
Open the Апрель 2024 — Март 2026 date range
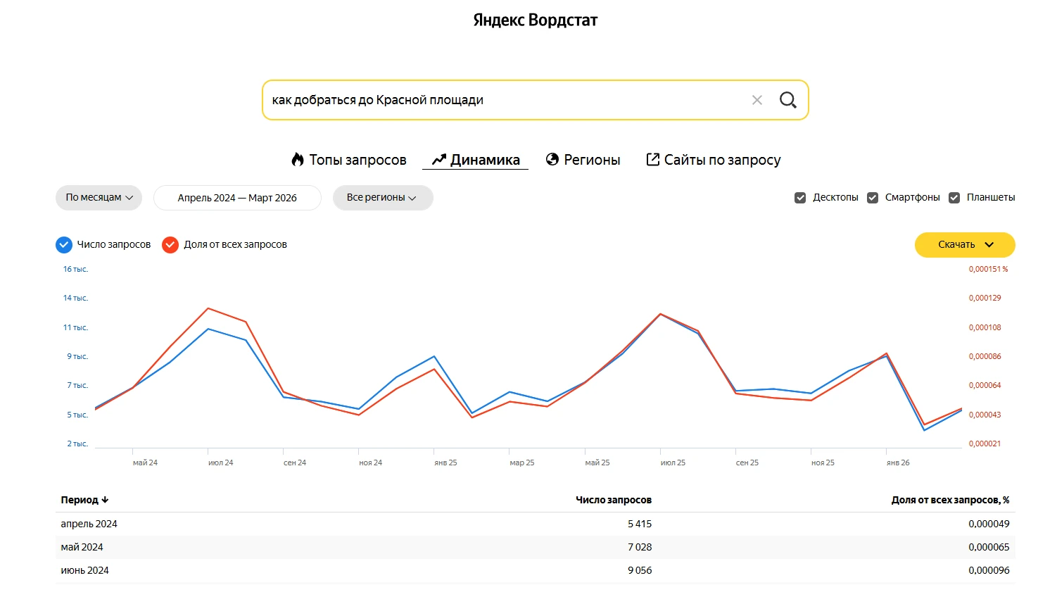(237, 198)
